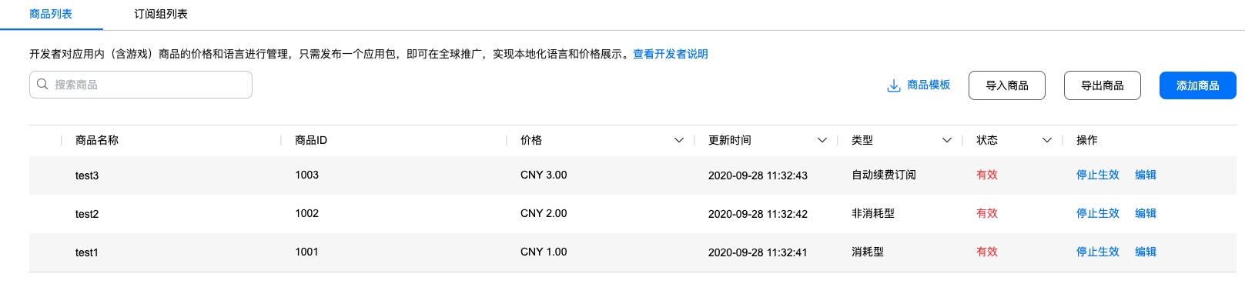Click the download icon beside 商品模板
Screen dimensions: 1245x294
click(894, 85)
